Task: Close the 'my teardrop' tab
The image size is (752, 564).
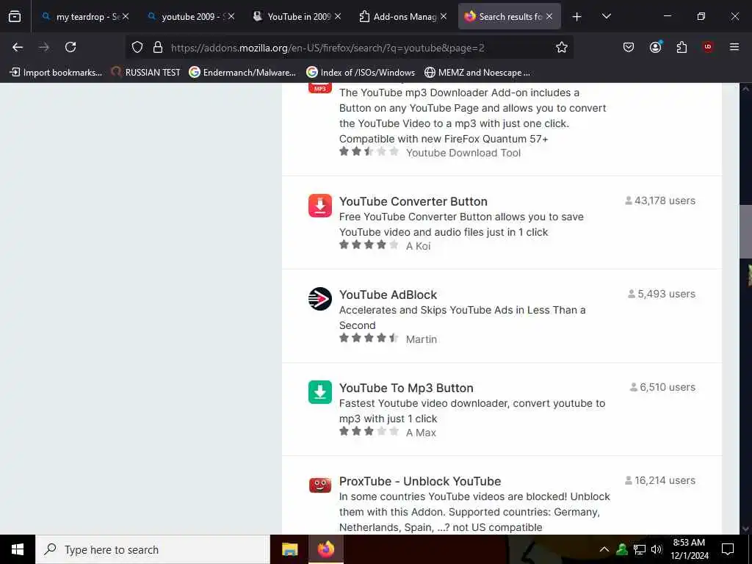Action: [125, 16]
